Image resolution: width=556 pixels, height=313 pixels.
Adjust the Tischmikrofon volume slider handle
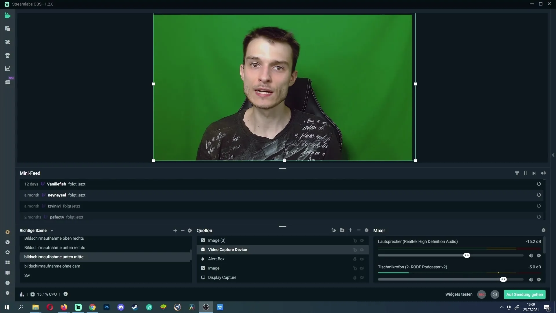tap(503, 279)
